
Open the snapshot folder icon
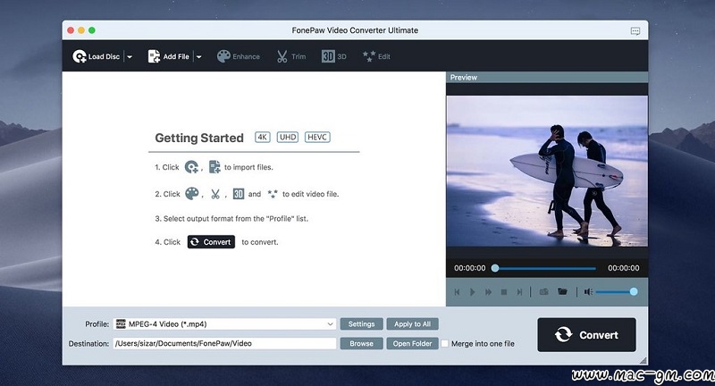click(x=562, y=291)
